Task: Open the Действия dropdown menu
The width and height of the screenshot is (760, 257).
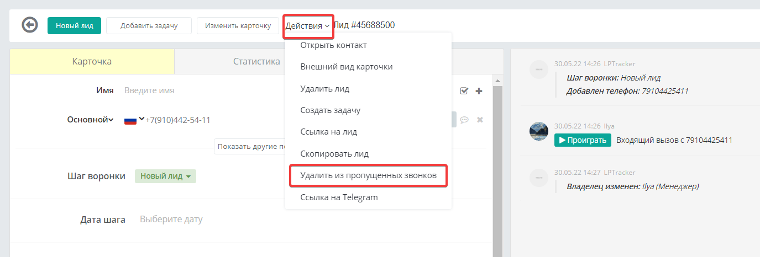Action: coord(308,25)
